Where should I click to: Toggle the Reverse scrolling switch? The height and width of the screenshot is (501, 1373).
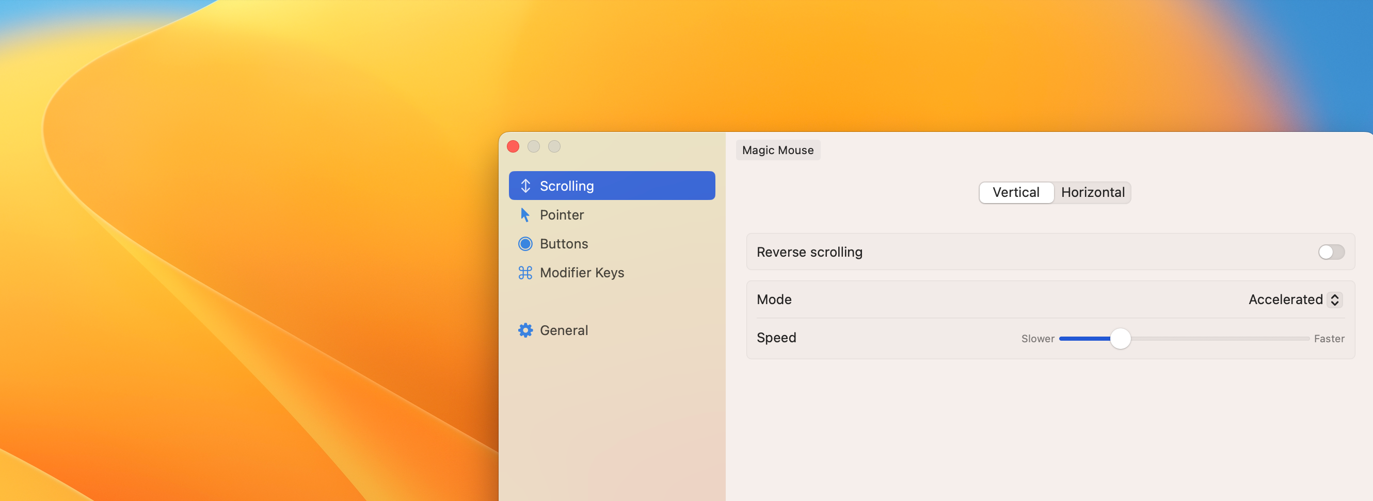1331,252
